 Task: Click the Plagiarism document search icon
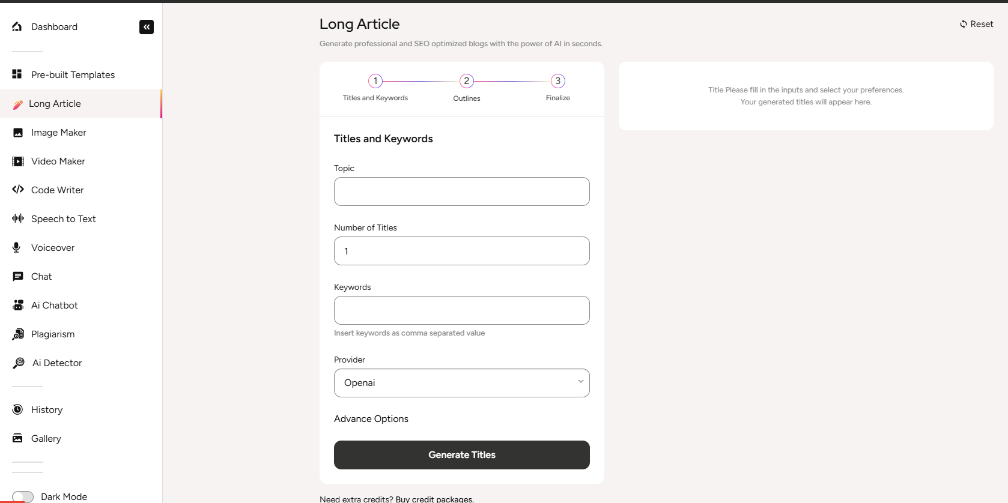[x=18, y=334]
